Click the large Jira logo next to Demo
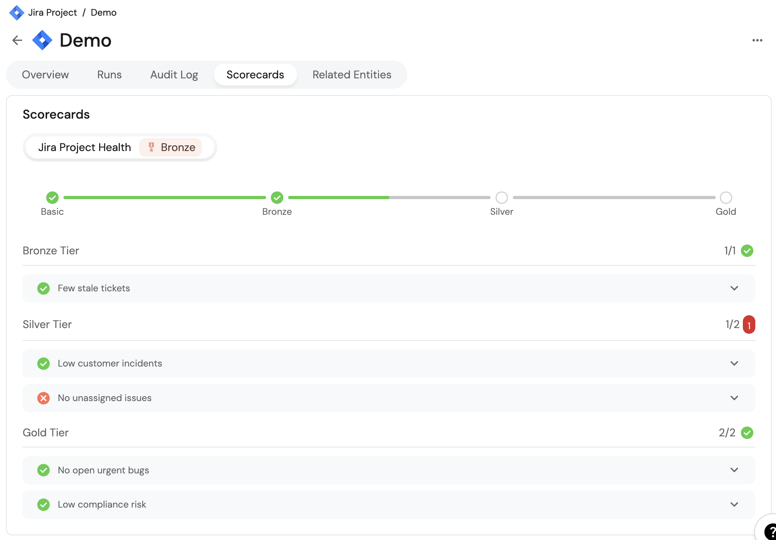The width and height of the screenshot is (776, 540). pos(42,40)
